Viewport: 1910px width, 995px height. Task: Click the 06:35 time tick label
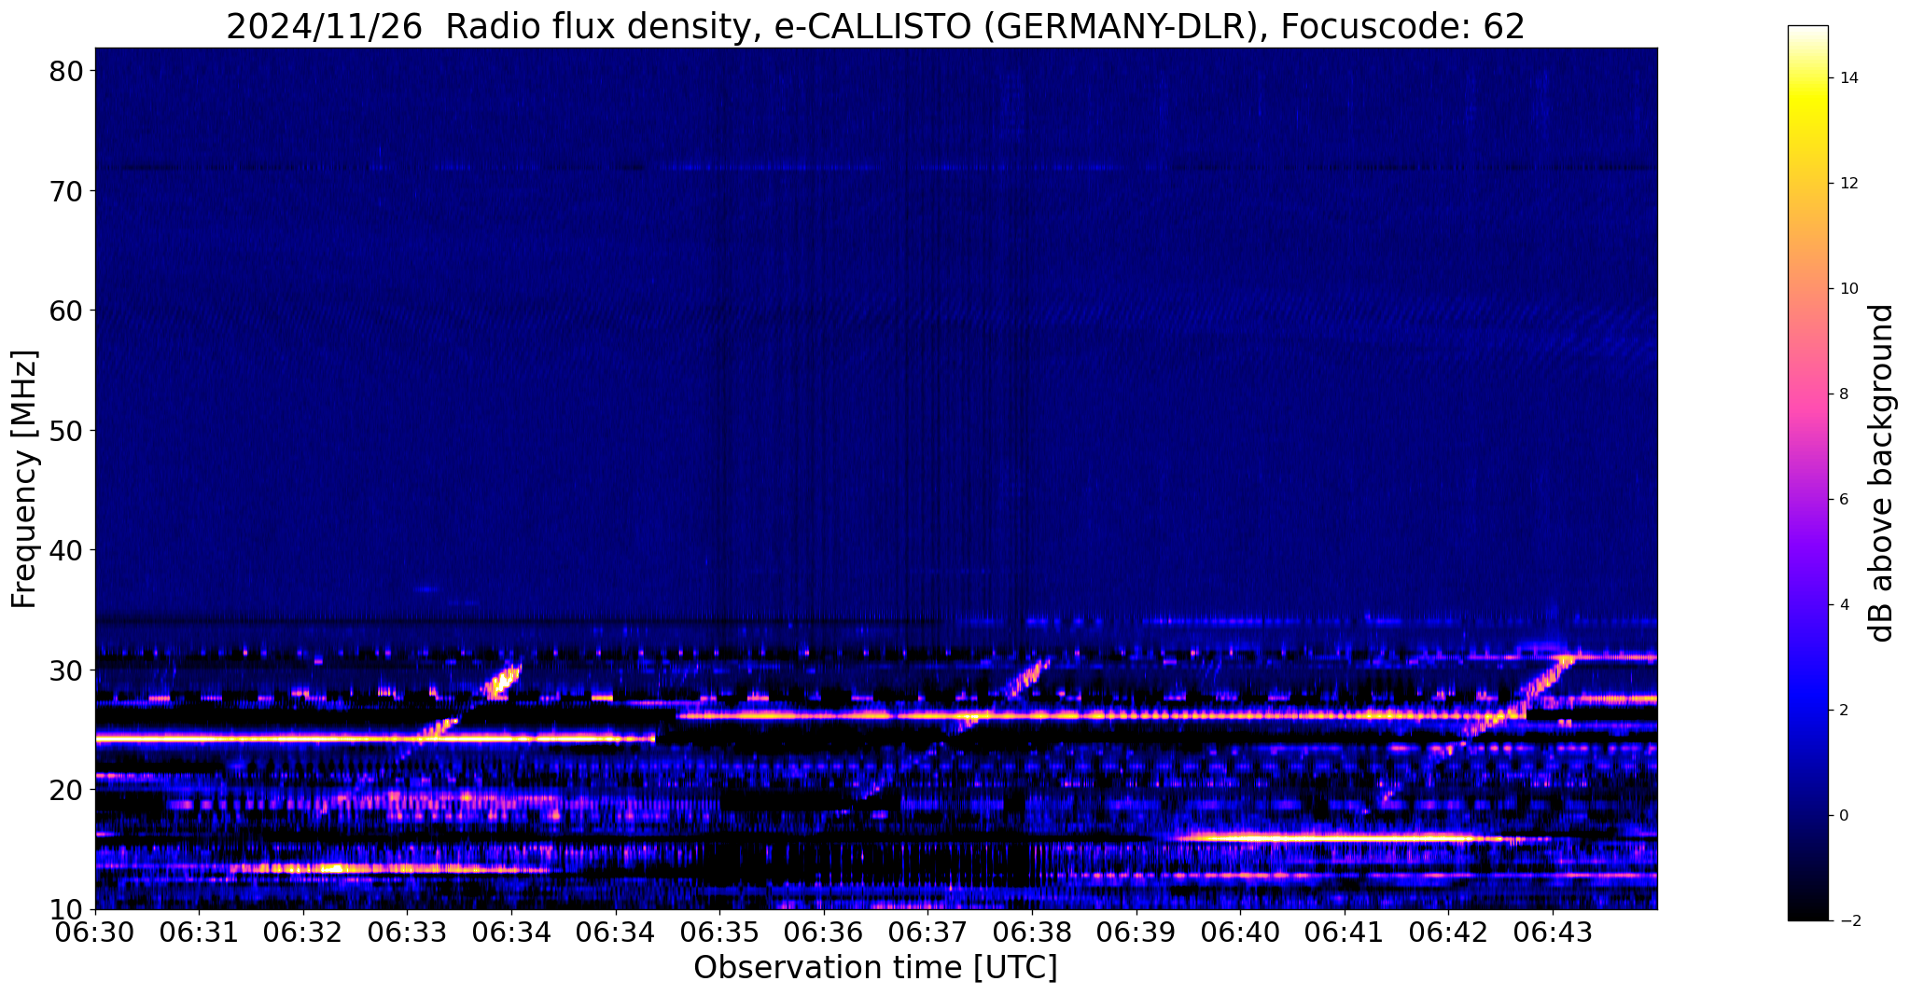pos(719,933)
